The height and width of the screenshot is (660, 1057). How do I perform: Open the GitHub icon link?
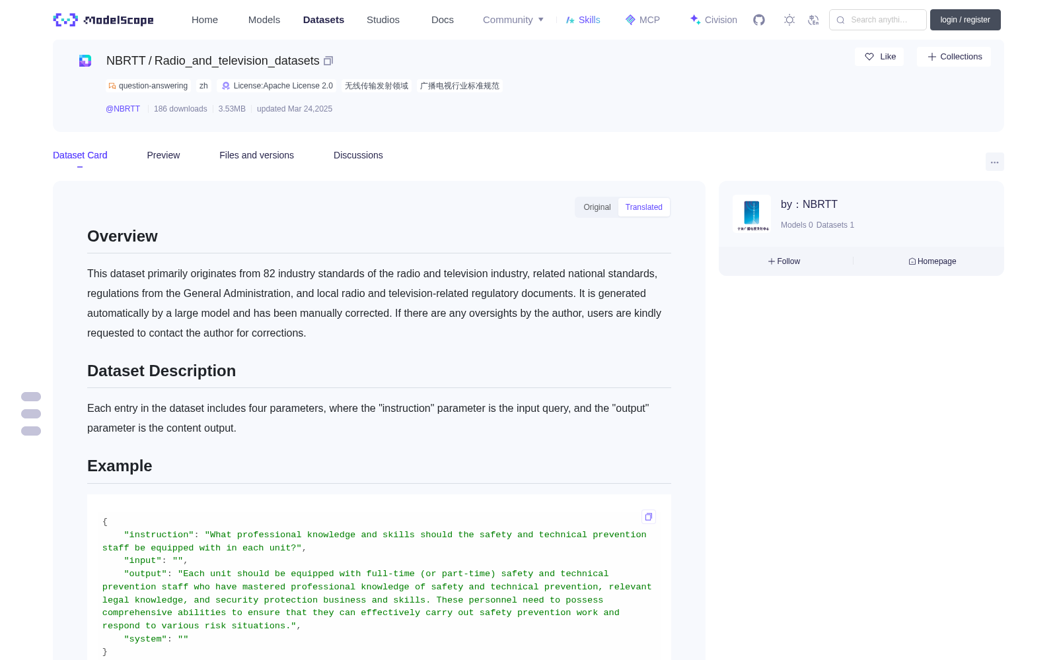759,20
